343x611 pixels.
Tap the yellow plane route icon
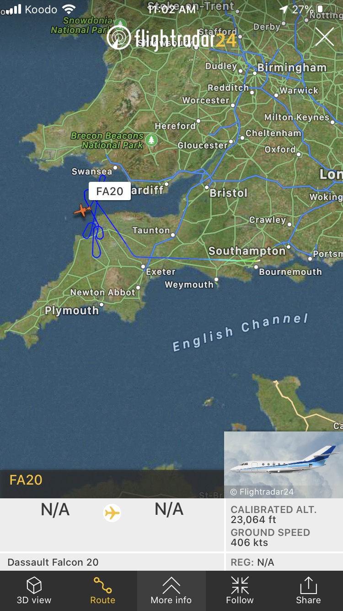point(112,513)
